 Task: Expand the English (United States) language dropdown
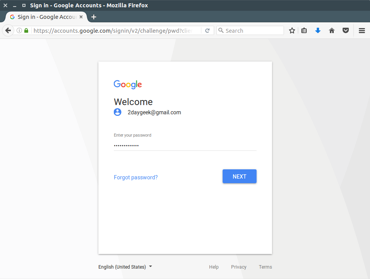pos(125,267)
